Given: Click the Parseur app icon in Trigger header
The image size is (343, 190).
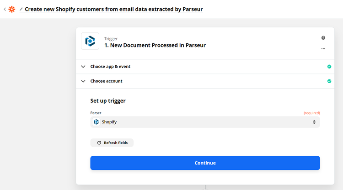Looking at the screenshot, I should click(x=90, y=41).
